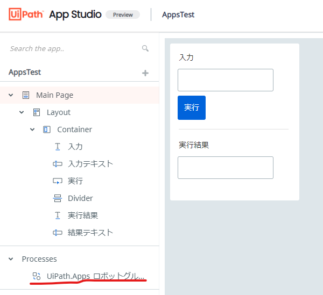
Task: Select the Container tree item
Action: point(75,129)
